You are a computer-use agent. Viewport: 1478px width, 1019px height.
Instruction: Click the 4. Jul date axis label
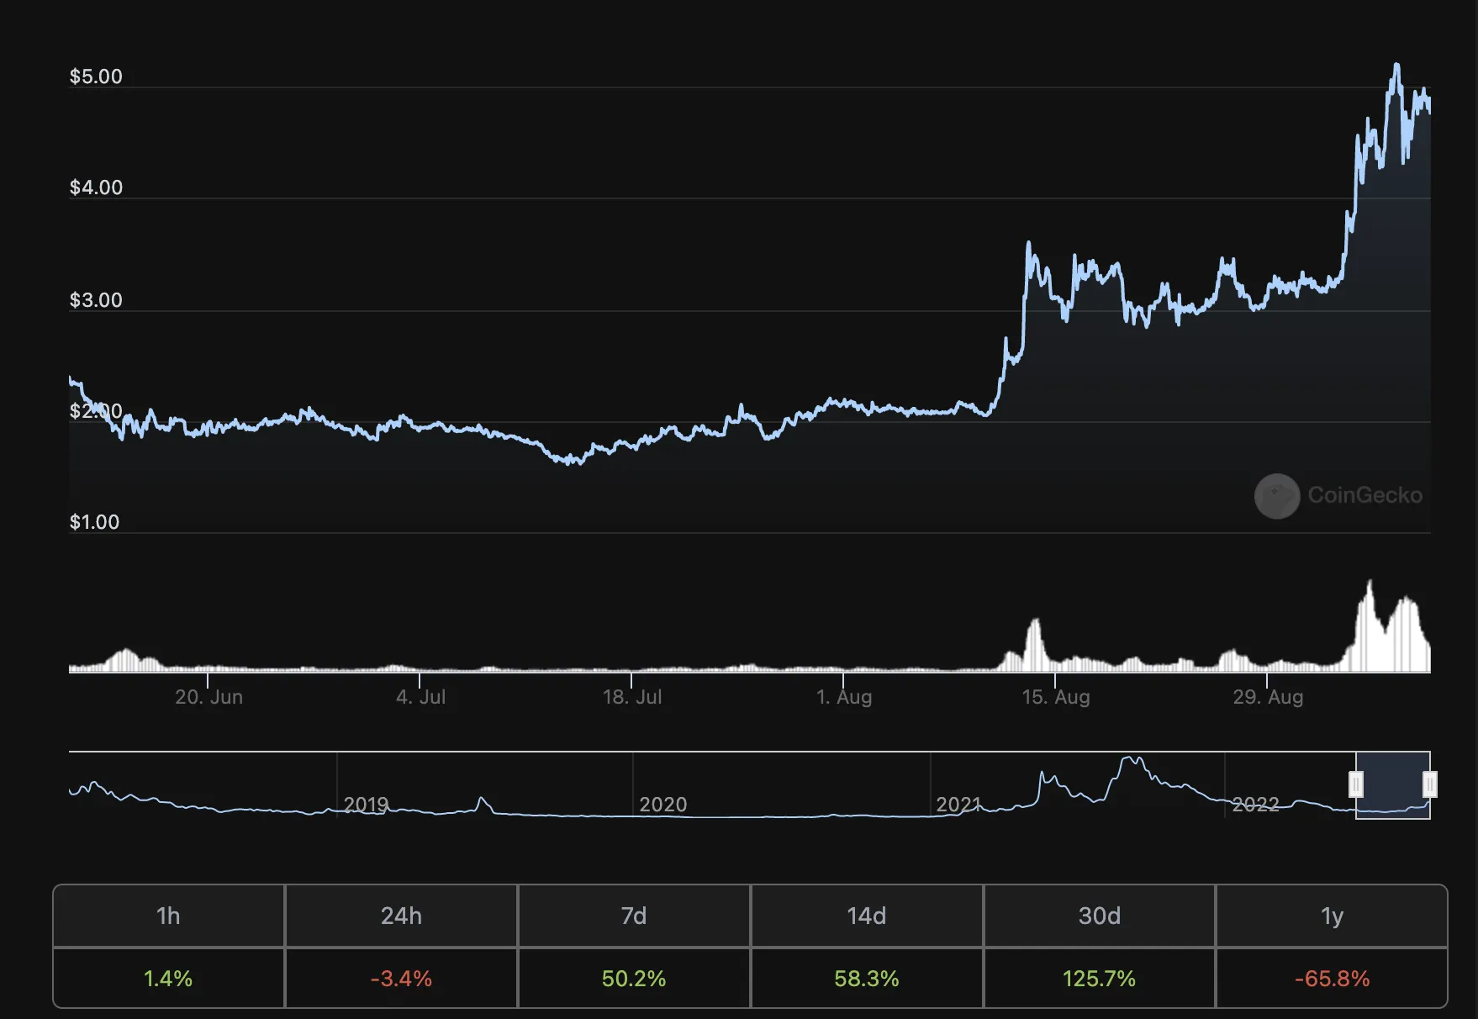[x=420, y=697]
